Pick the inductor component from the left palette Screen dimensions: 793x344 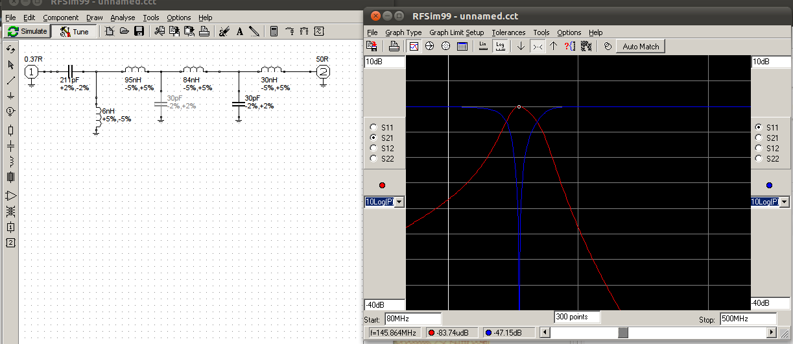coord(10,161)
